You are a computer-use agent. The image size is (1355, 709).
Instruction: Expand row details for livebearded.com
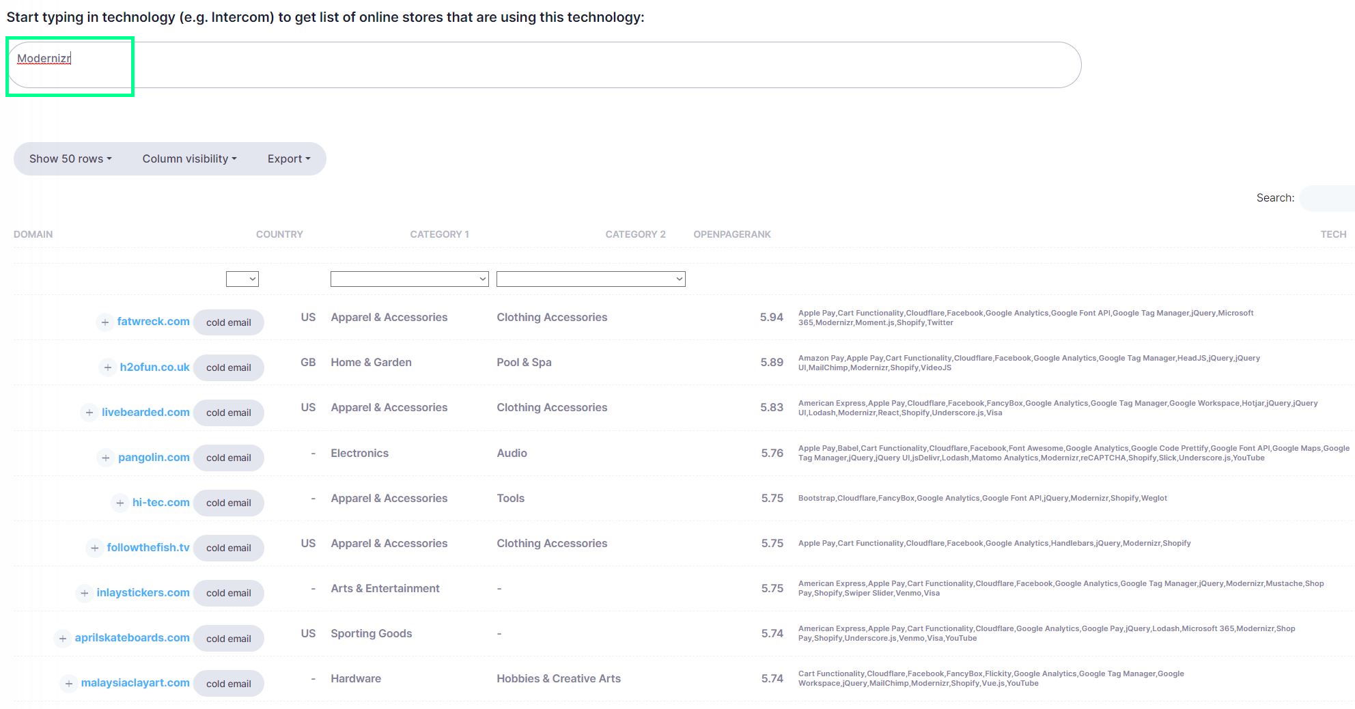point(89,412)
